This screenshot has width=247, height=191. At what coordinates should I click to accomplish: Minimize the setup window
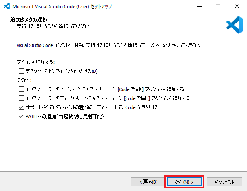pos(199,6)
